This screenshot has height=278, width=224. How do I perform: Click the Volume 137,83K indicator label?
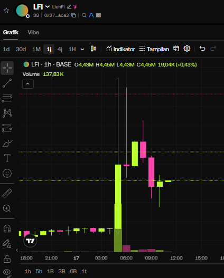(x=43, y=74)
